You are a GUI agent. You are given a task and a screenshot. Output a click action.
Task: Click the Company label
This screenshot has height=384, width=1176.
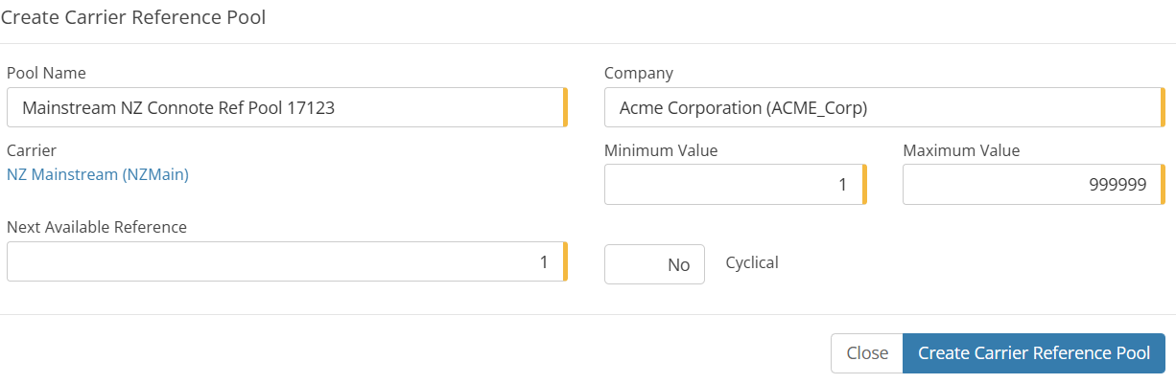coord(639,73)
